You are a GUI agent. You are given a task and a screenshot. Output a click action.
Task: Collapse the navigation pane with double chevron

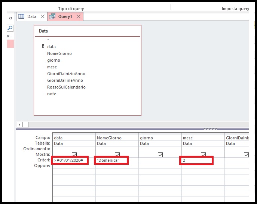click(10, 18)
